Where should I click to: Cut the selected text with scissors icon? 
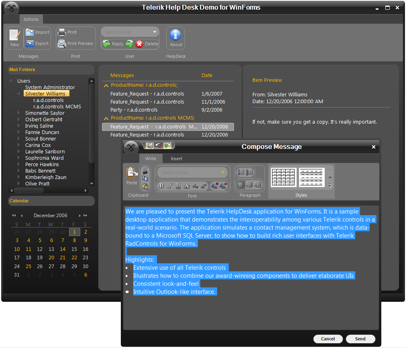145,171
